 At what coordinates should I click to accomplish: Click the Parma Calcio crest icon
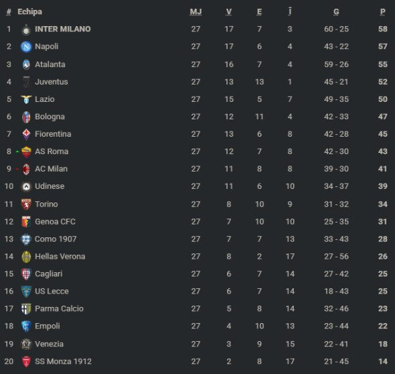coord(26,309)
